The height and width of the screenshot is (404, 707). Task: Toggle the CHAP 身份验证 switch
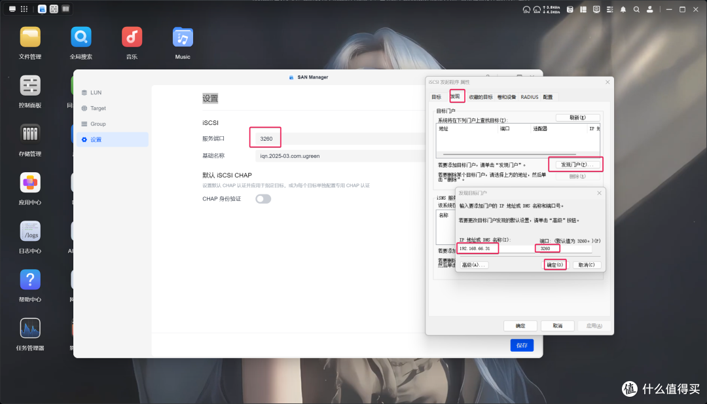click(263, 199)
